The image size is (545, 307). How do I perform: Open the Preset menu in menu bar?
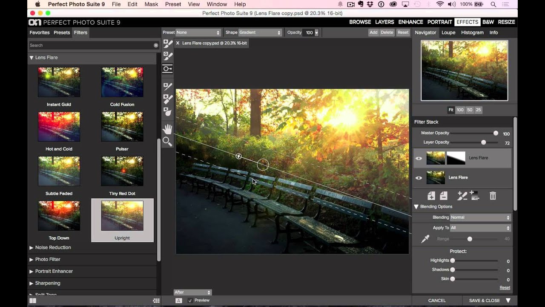point(173,4)
